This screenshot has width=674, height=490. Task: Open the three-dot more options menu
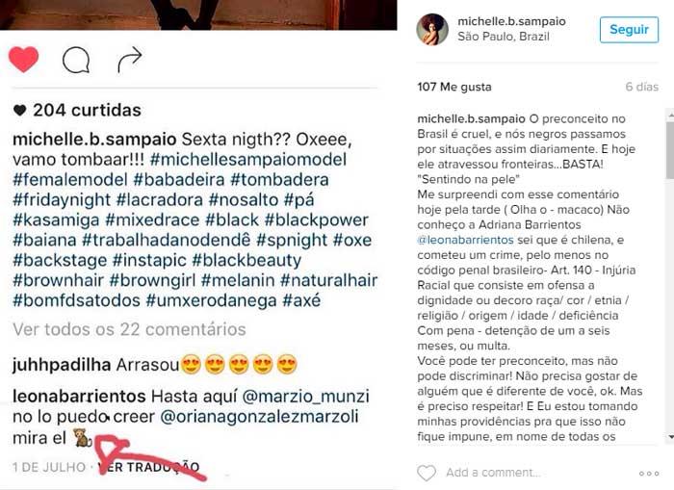649,474
